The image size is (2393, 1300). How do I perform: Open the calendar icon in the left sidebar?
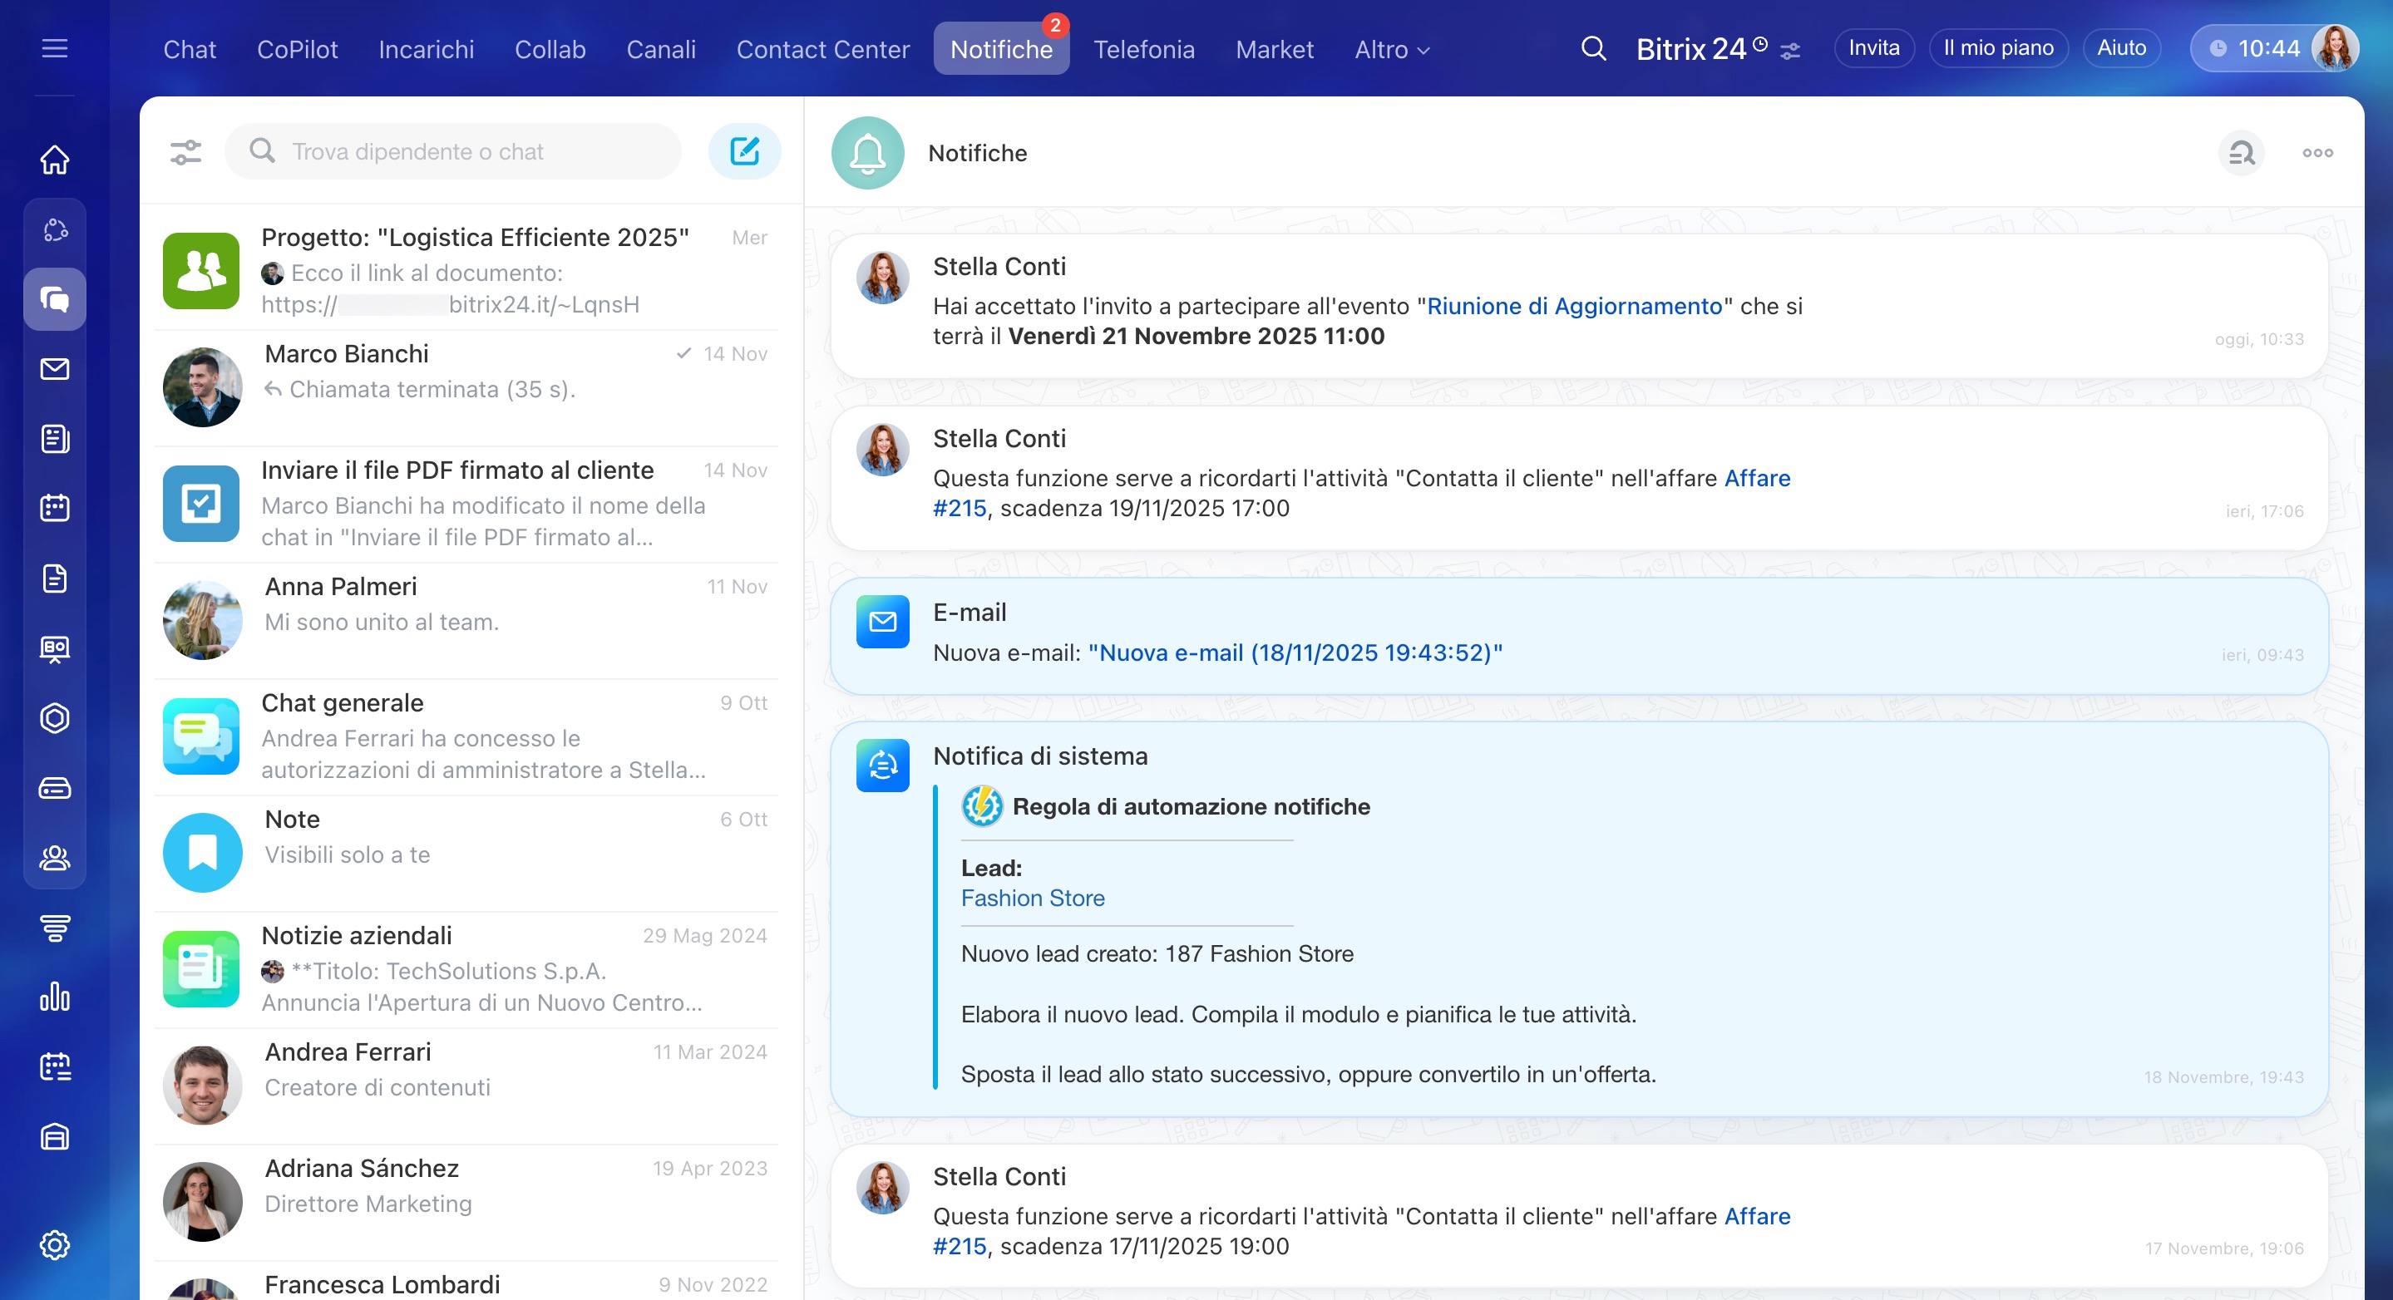coord(55,508)
